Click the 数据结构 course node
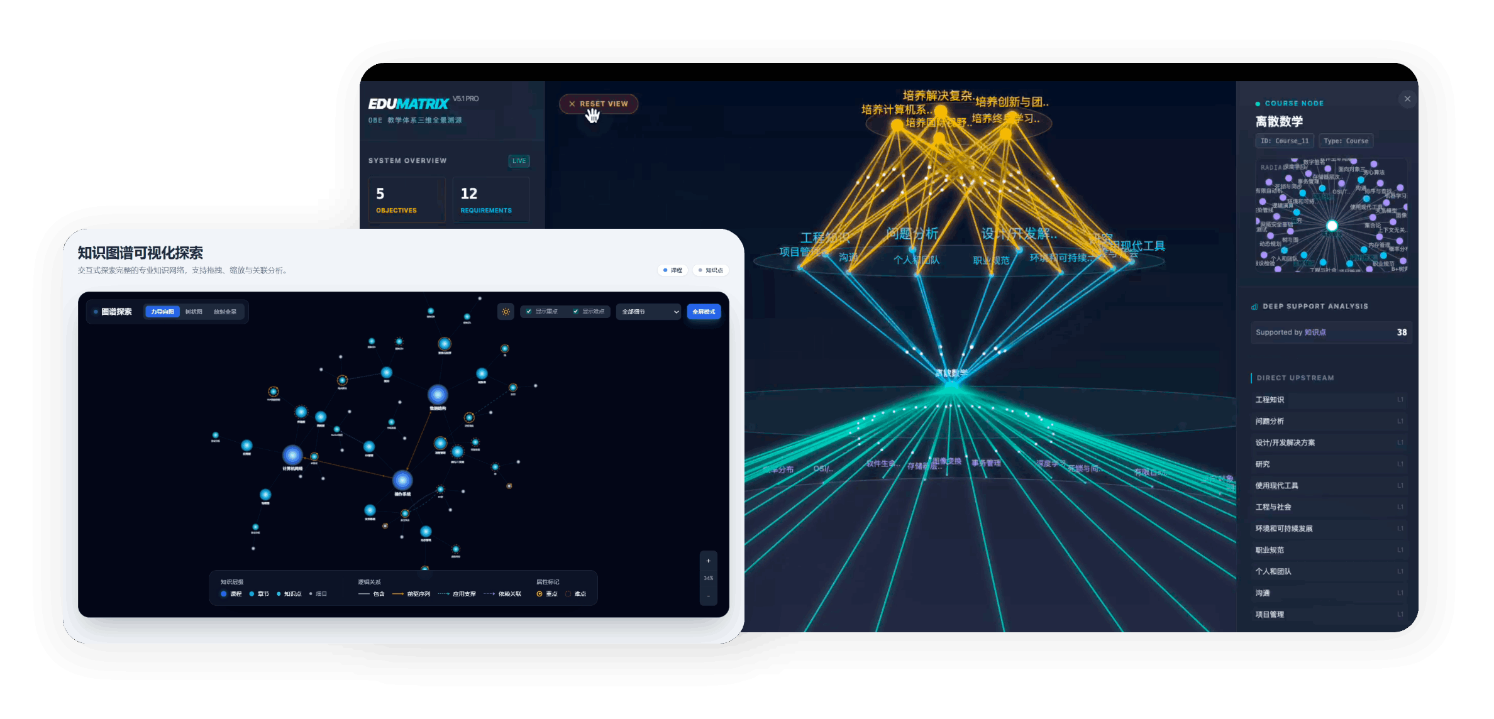Viewport: 1494px width, 719px height. [438, 395]
